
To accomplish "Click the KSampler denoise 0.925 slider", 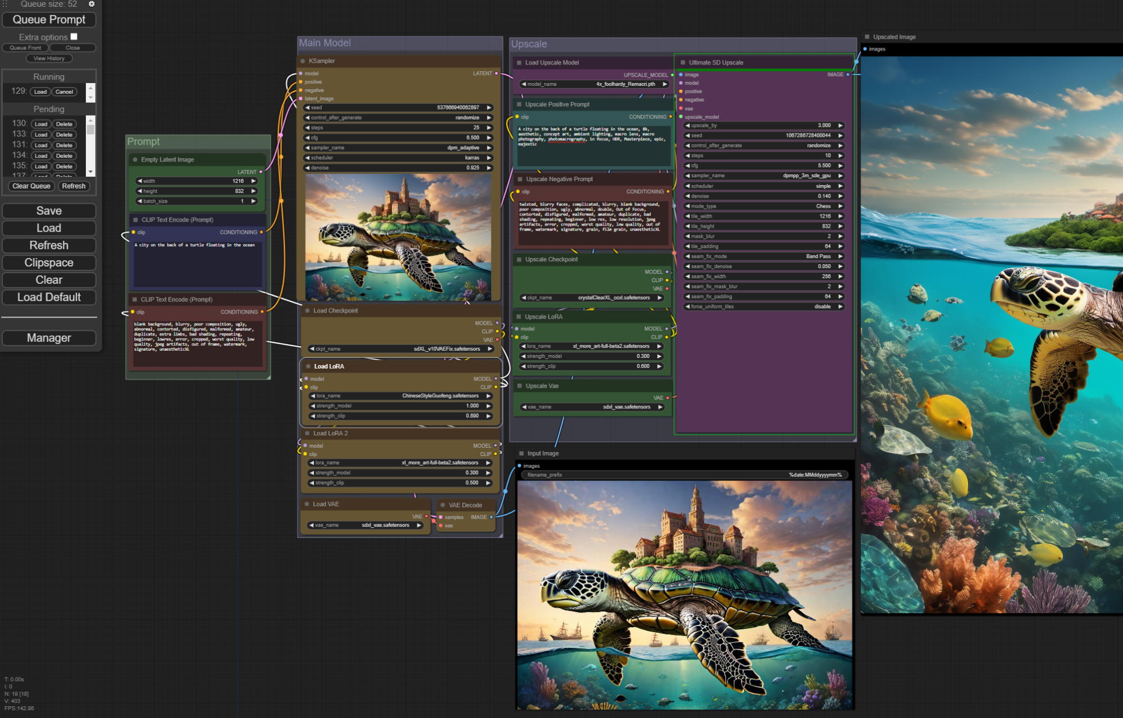I will coord(398,168).
